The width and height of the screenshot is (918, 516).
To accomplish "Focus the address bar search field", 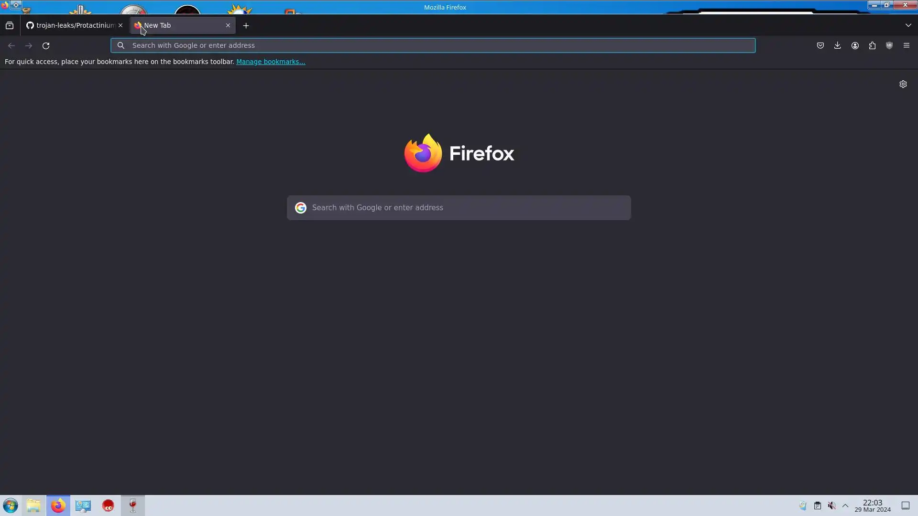I will pyautogui.click(x=433, y=45).
